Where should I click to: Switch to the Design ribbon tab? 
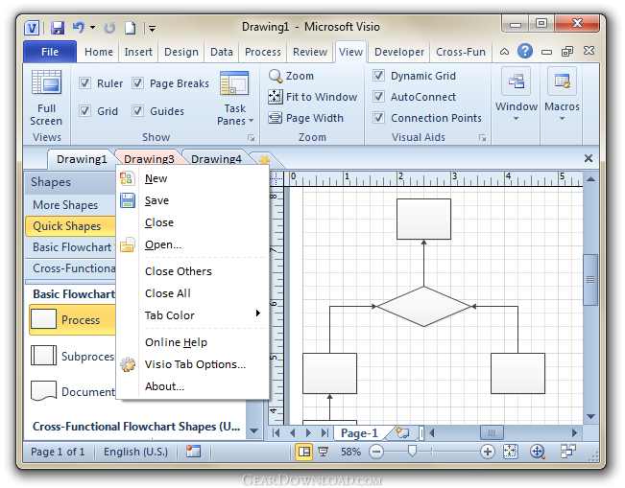(181, 52)
